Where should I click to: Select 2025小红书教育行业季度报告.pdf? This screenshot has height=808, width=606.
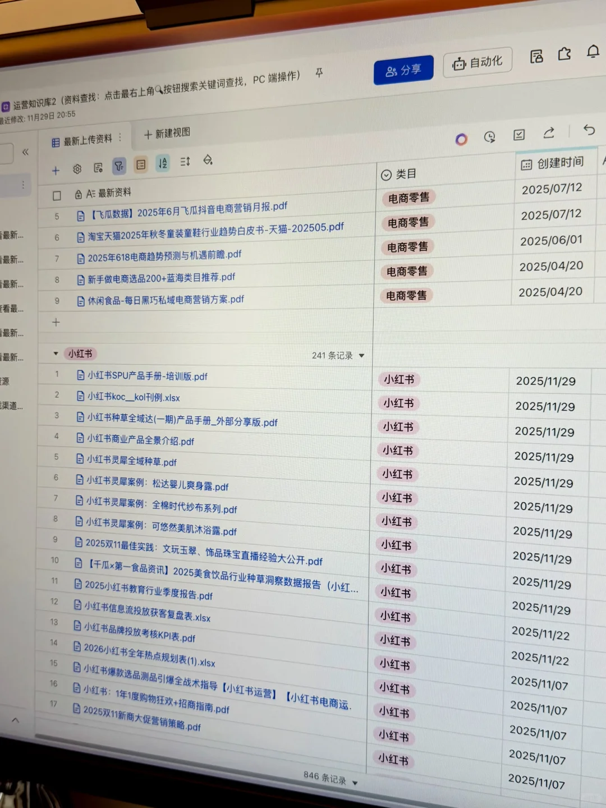coord(149,590)
